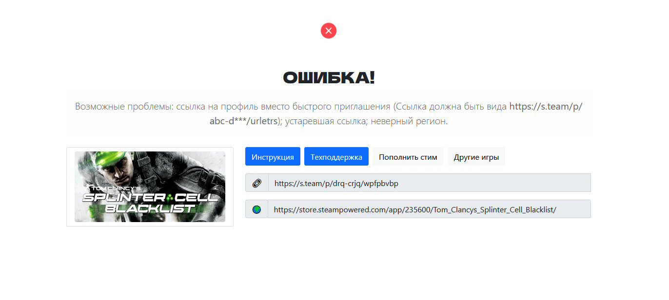This screenshot has height=300, width=669.
Task: Click the abc-d***/urletrs example link ending
Action: (x=243, y=121)
